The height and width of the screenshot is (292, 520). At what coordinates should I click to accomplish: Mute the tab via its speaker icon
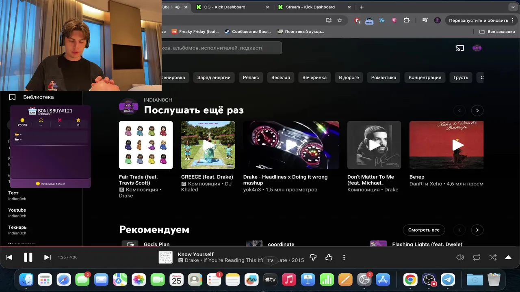coord(178,7)
